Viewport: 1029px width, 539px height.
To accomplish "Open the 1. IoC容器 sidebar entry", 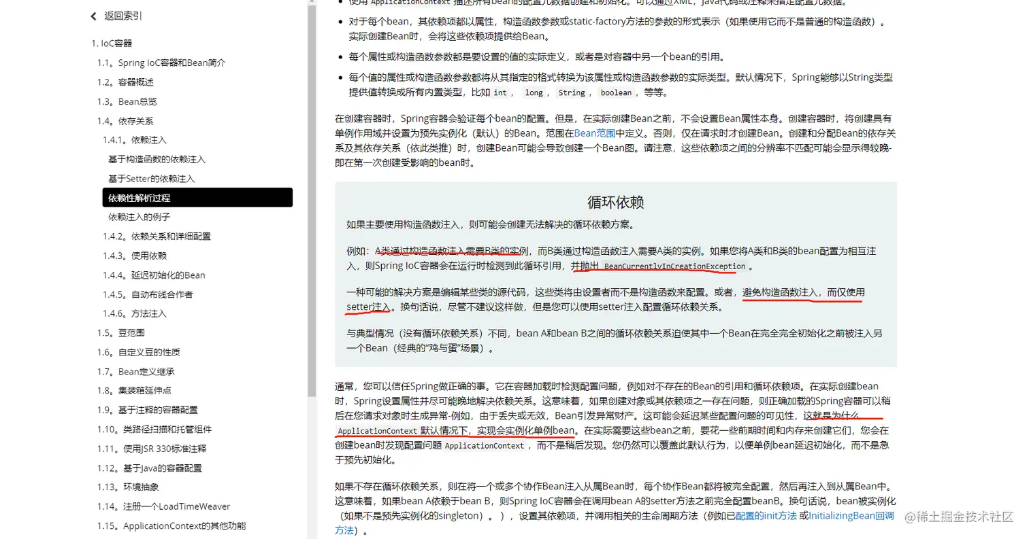I will 112,44.
